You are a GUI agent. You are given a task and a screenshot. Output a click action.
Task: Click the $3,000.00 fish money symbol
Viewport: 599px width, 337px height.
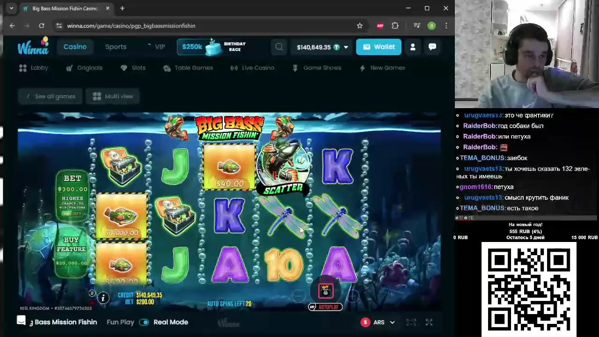(x=122, y=215)
